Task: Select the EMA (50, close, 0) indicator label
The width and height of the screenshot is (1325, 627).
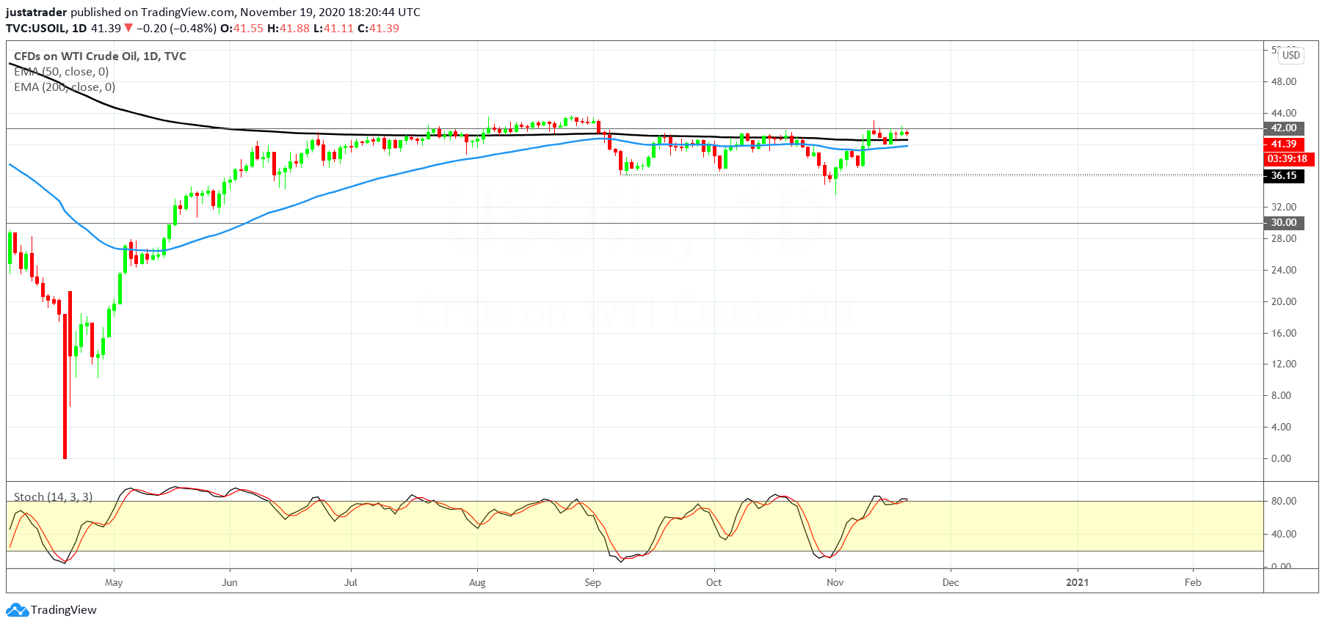Action: pos(61,72)
